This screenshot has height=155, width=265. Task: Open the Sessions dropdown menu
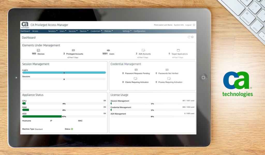[x=53, y=31]
